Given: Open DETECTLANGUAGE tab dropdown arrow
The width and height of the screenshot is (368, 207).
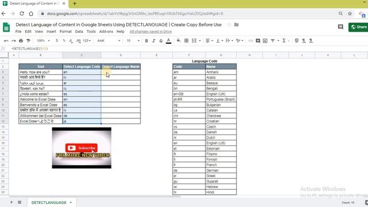Looking at the screenshot, I should click(71, 202).
